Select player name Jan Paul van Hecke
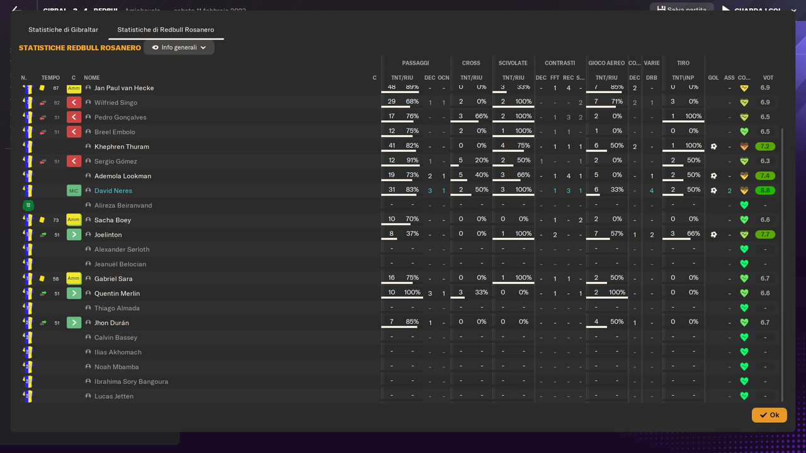This screenshot has height=453, width=806. click(x=124, y=88)
